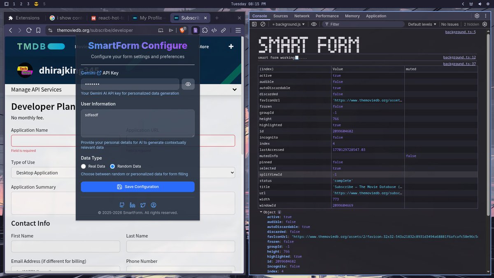494x278 pixels.
Task: Click the 'No Issues' label in console toolbar
Action: point(450,24)
